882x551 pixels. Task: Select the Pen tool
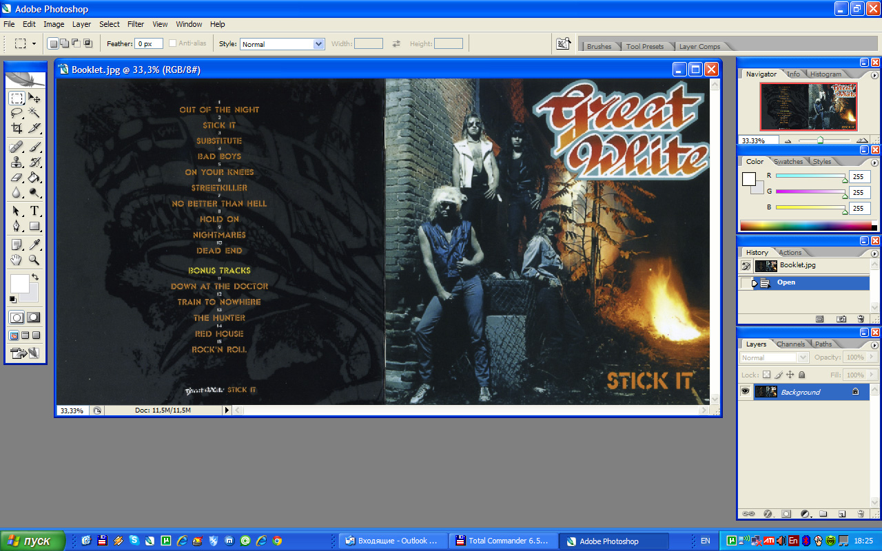coord(17,226)
